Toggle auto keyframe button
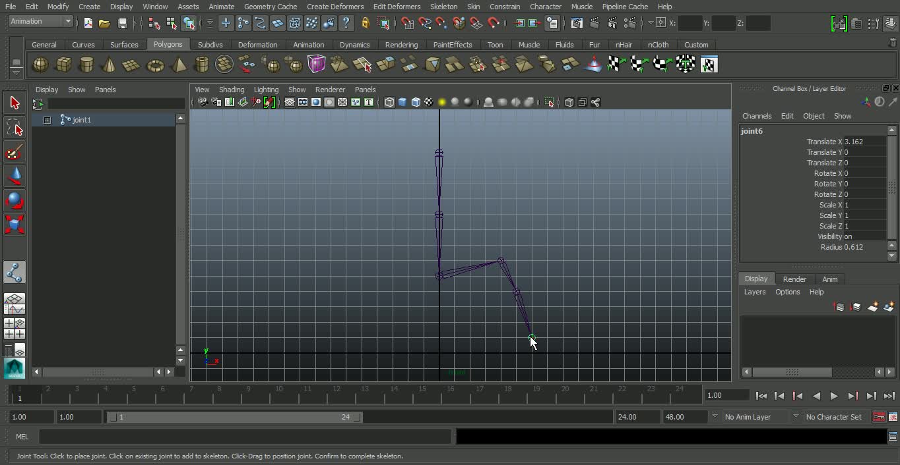900x465 pixels. pyautogui.click(x=879, y=417)
